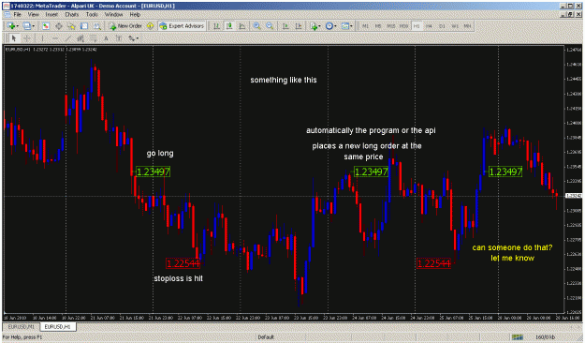Click the 'can someone do that?' yellow text

coord(512,247)
